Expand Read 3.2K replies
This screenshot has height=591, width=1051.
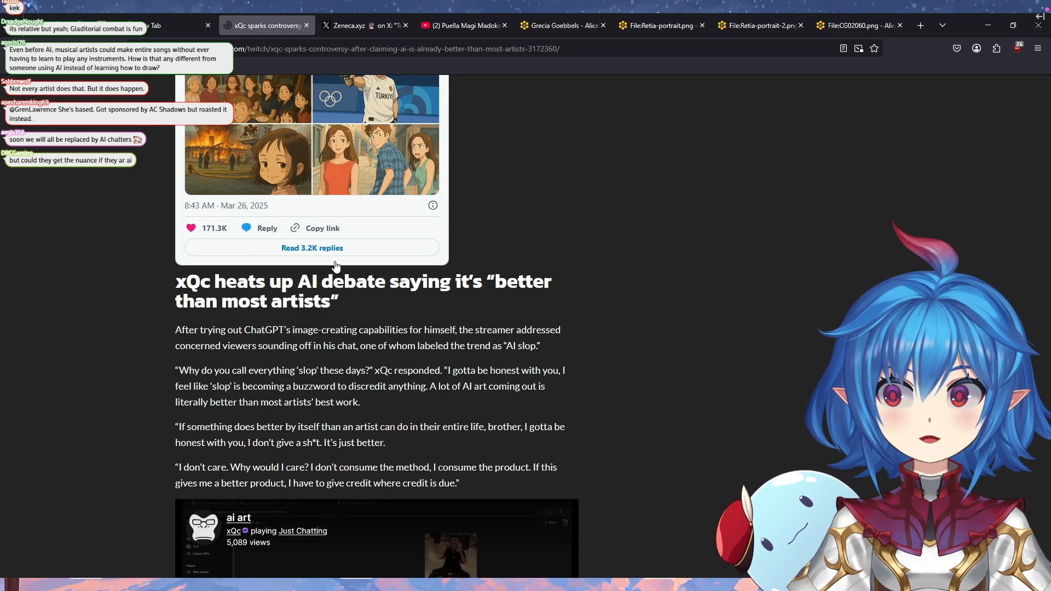[312, 248]
